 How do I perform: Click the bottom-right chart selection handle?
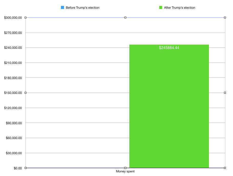[225, 168]
